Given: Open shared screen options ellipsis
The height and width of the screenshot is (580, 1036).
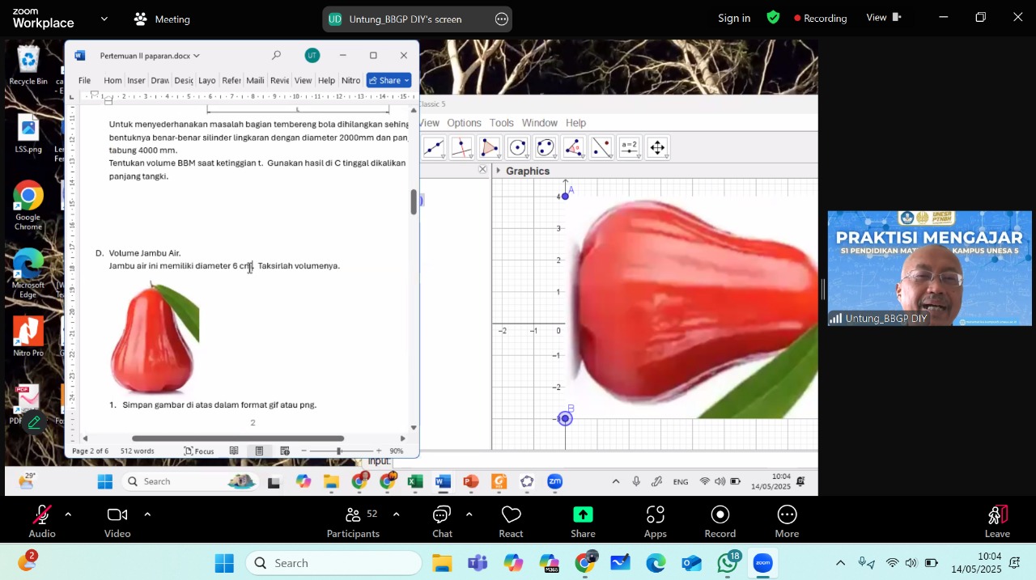Looking at the screenshot, I should tap(502, 19).
